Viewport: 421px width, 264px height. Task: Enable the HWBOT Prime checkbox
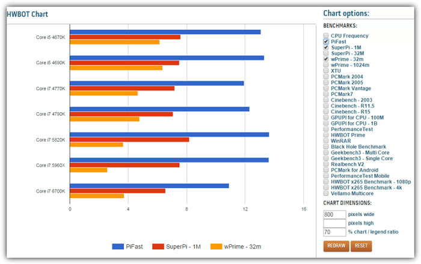326,134
